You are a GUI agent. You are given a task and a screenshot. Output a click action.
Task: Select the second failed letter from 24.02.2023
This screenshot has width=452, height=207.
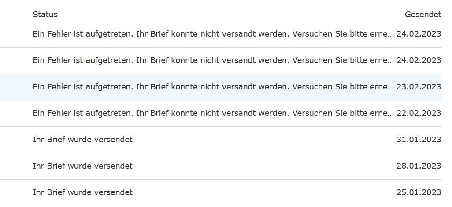pyautogui.click(x=221, y=60)
